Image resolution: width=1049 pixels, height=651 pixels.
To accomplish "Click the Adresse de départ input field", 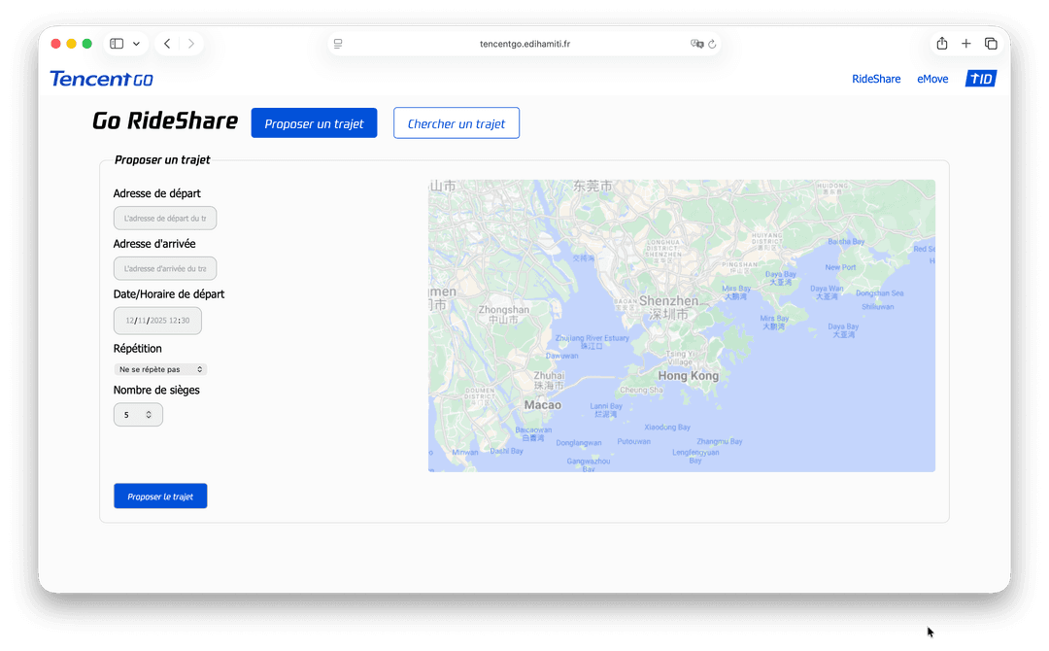I will point(165,218).
